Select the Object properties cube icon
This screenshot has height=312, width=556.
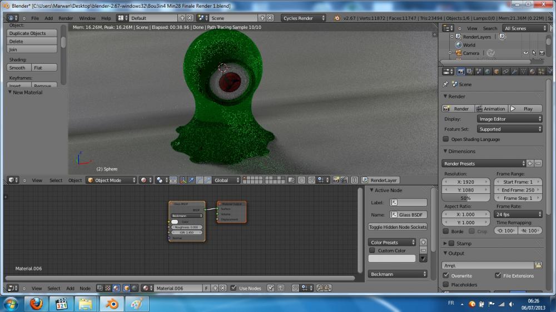click(x=496, y=72)
